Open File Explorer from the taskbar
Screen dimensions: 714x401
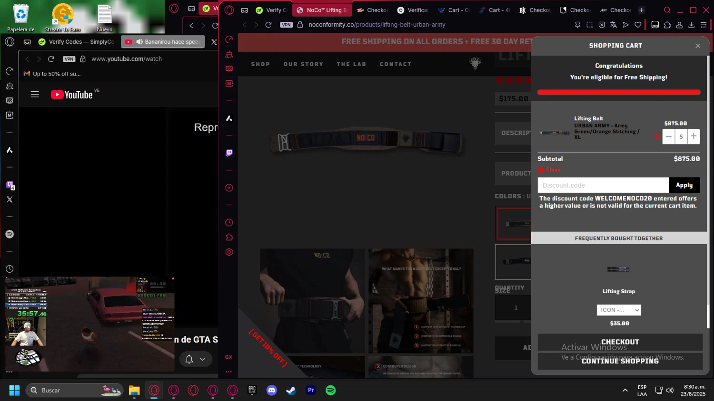coord(134,391)
